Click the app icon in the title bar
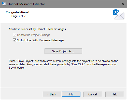Viewport: 127px width, 100px height. (4, 4)
